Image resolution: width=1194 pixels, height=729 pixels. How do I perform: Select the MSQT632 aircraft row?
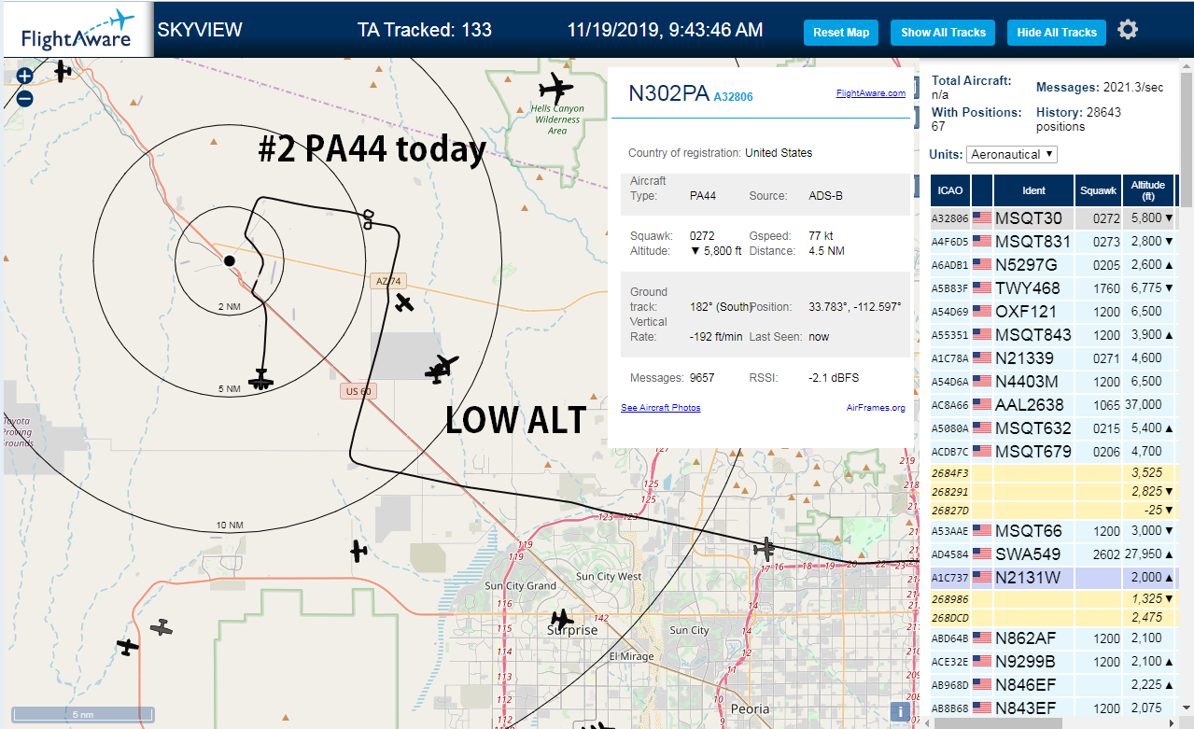(x=1053, y=428)
